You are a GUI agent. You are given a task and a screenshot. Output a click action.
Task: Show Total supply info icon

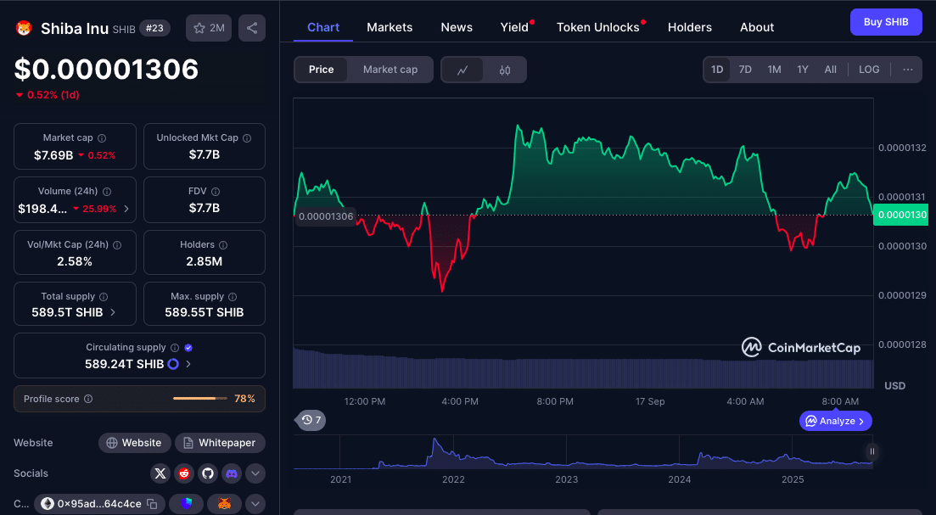104,297
